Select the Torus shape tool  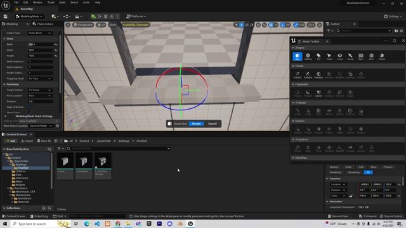(339, 56)
